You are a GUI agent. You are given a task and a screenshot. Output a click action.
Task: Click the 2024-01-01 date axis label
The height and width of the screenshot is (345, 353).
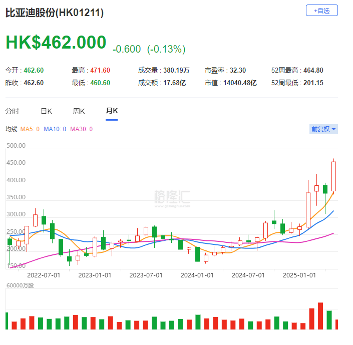pyautogui.click(x=197, y=275)
